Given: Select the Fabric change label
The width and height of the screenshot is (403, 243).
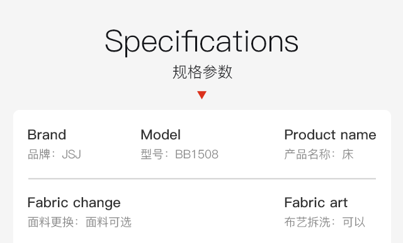Looking at the screenshot, I should point(74,203).
